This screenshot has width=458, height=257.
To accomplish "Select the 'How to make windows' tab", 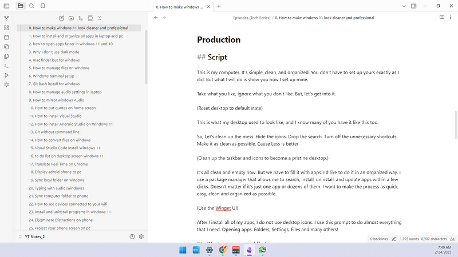I will (x=183, y=7).
